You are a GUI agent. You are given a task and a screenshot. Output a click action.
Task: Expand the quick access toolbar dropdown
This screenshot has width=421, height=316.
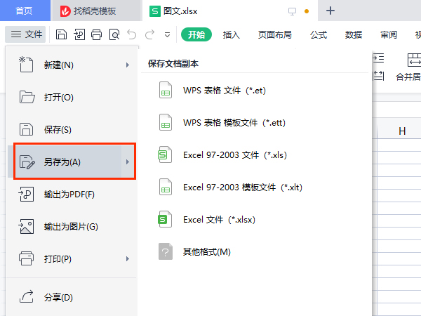pos(167,35)
